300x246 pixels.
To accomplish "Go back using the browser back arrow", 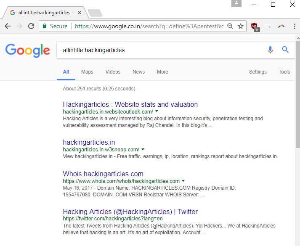I will [8, 26].
